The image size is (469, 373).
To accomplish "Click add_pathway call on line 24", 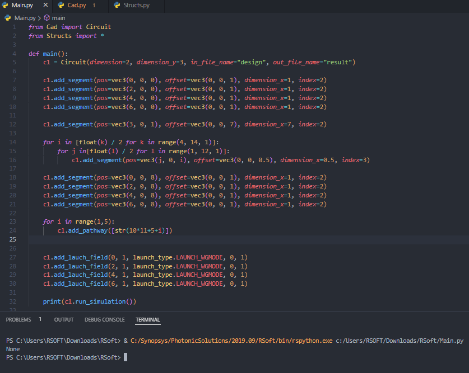I will (87, 230).
